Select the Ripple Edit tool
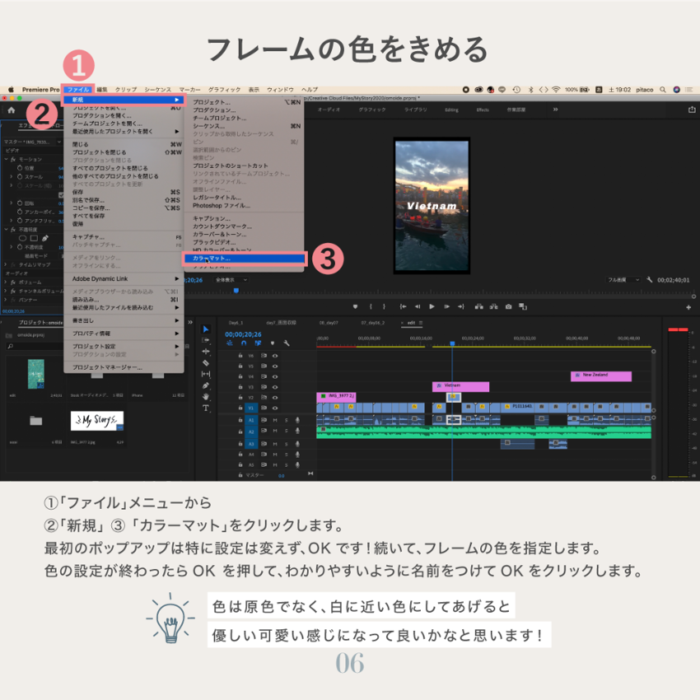The height and width of the screenshot is (700, 700). [205, 352]
